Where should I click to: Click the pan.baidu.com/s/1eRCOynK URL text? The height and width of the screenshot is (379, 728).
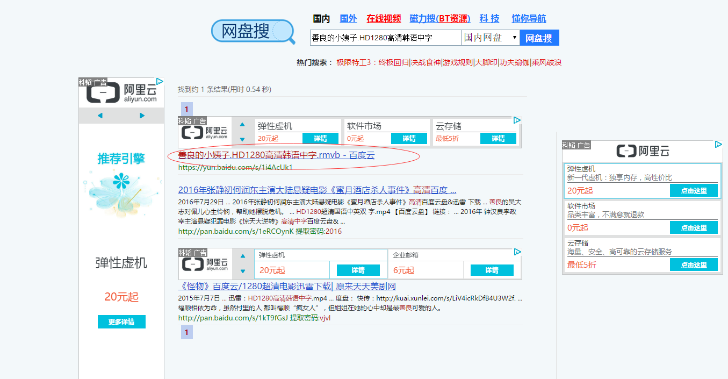point(236,231)
